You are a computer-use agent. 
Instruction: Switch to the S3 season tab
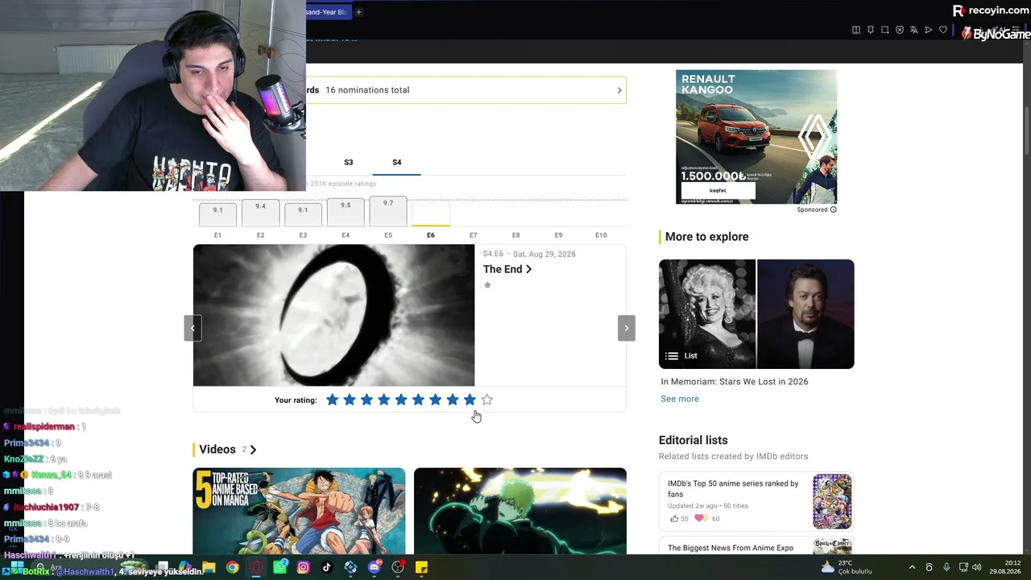[349, 162]
